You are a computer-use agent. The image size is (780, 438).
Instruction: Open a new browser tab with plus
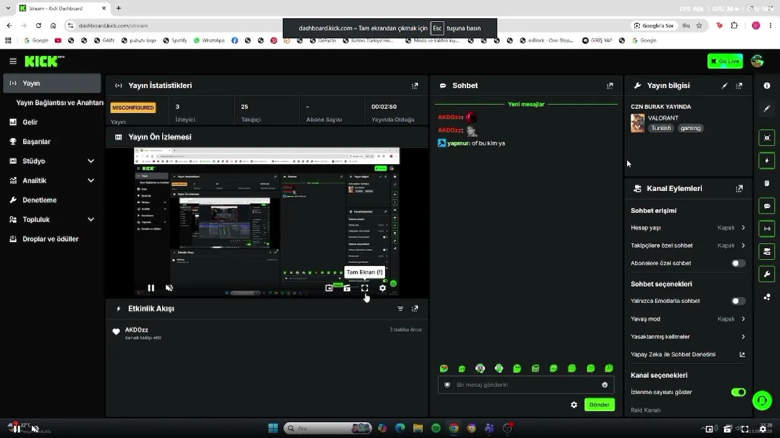118,8
